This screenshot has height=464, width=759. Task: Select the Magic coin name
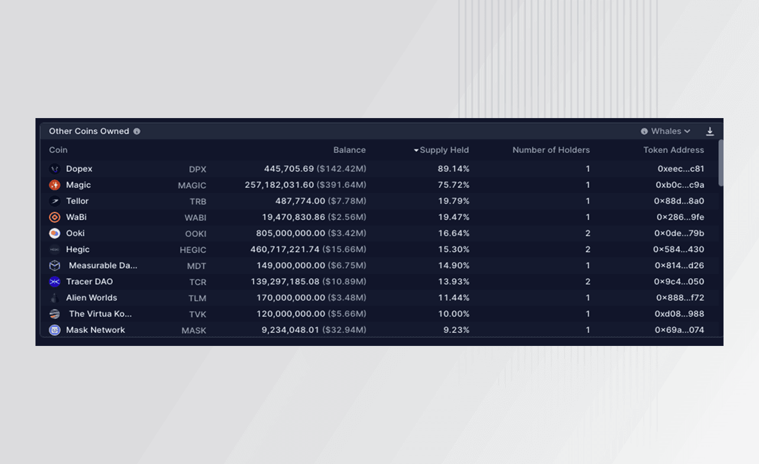click(79, 185)
